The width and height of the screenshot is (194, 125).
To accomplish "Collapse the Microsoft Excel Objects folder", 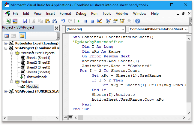I will pos(11,53).
